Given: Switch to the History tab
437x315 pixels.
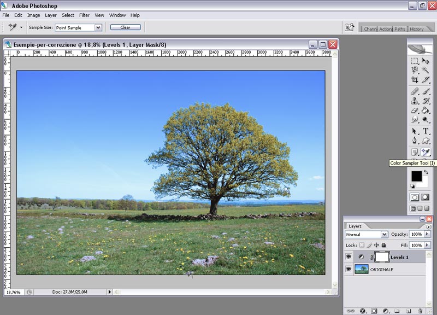Looking at the screenshot, I should [x=416, y=29].
